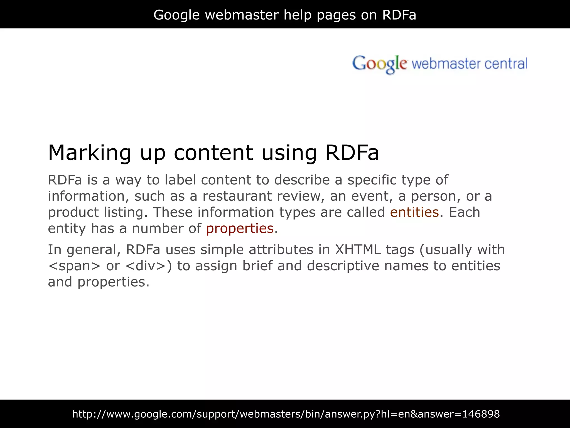This screenshot has width=570, height=428.
Task: Open the red 'properties' link
Action: pos(240,229)
